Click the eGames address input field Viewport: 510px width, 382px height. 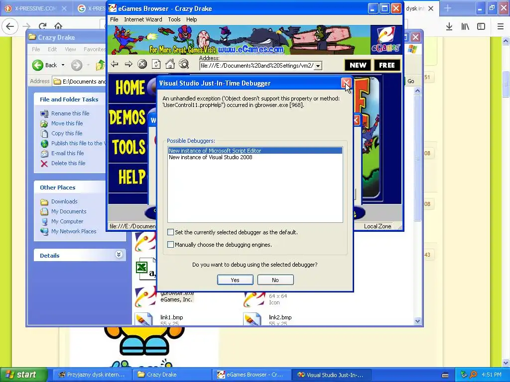pos(257,66)
